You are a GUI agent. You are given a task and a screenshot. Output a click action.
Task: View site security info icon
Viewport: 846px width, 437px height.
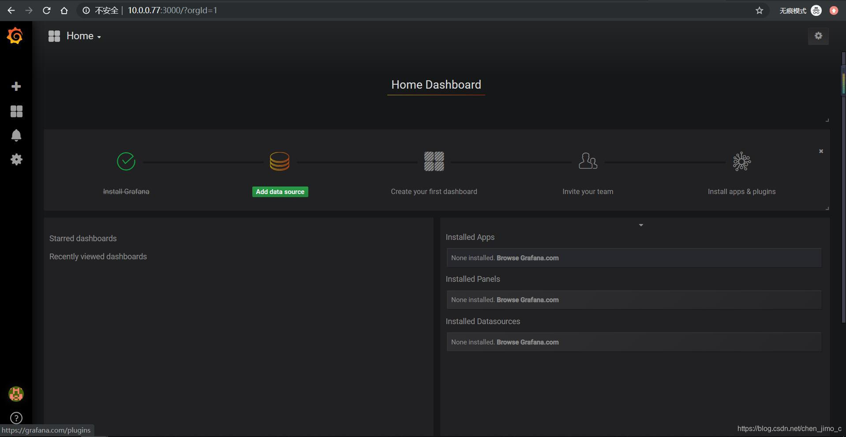[x=86, y=11]
